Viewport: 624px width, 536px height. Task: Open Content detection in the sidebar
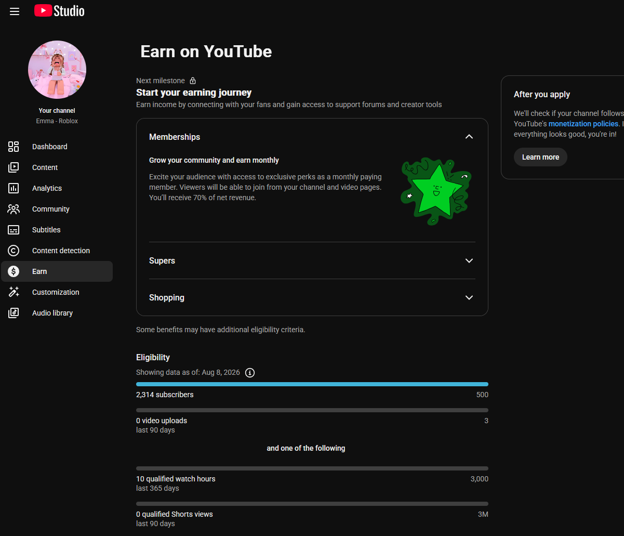[57, 251]
